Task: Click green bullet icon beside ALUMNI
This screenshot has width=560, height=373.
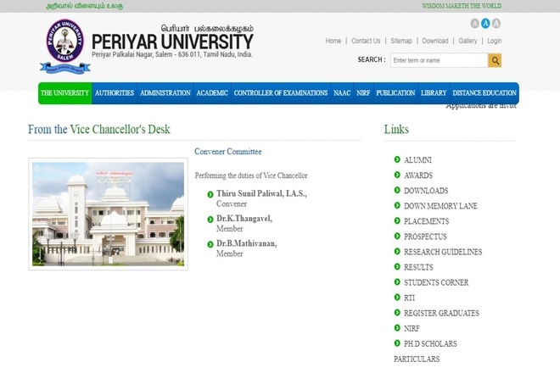Action: pos(397,159)
